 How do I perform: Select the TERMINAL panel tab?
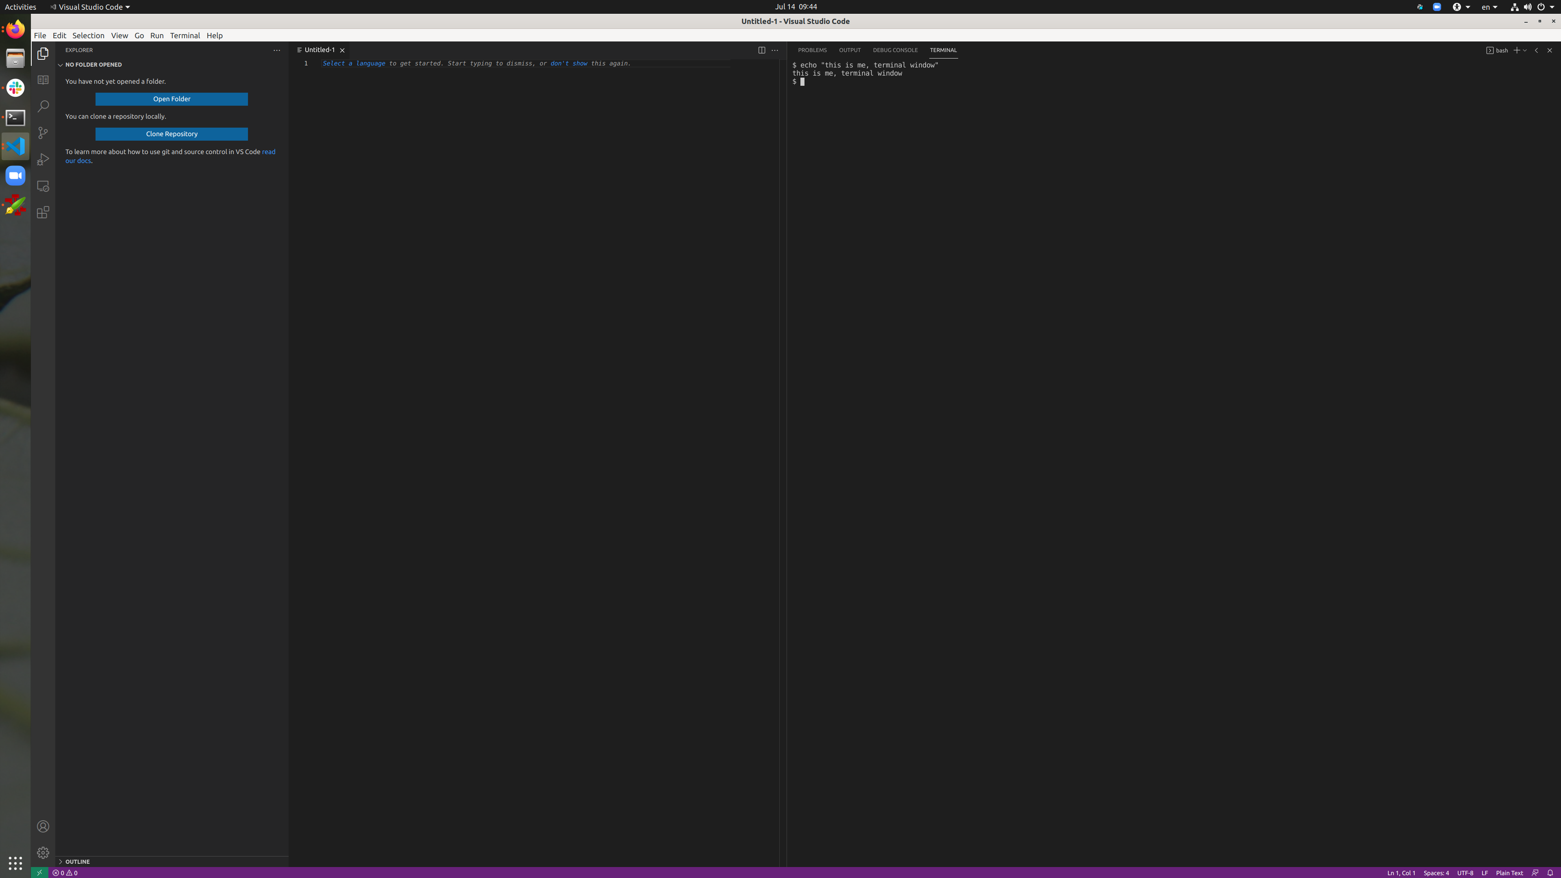944,50
